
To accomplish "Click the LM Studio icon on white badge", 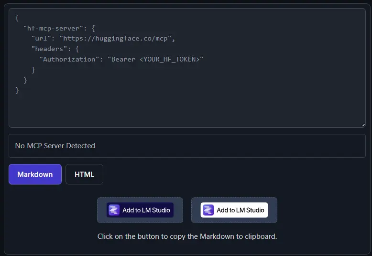I will [208, 210].
